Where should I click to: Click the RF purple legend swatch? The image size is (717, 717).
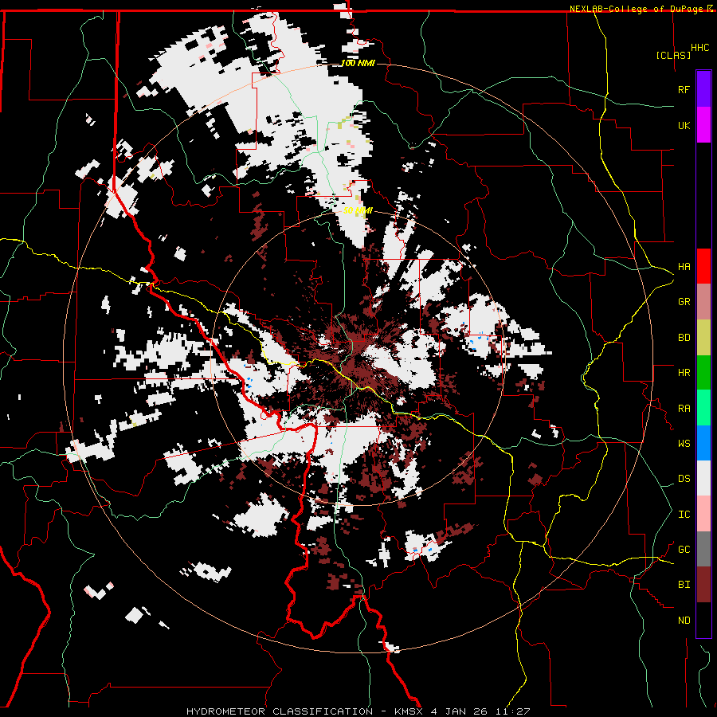click(x=703, y=89)
